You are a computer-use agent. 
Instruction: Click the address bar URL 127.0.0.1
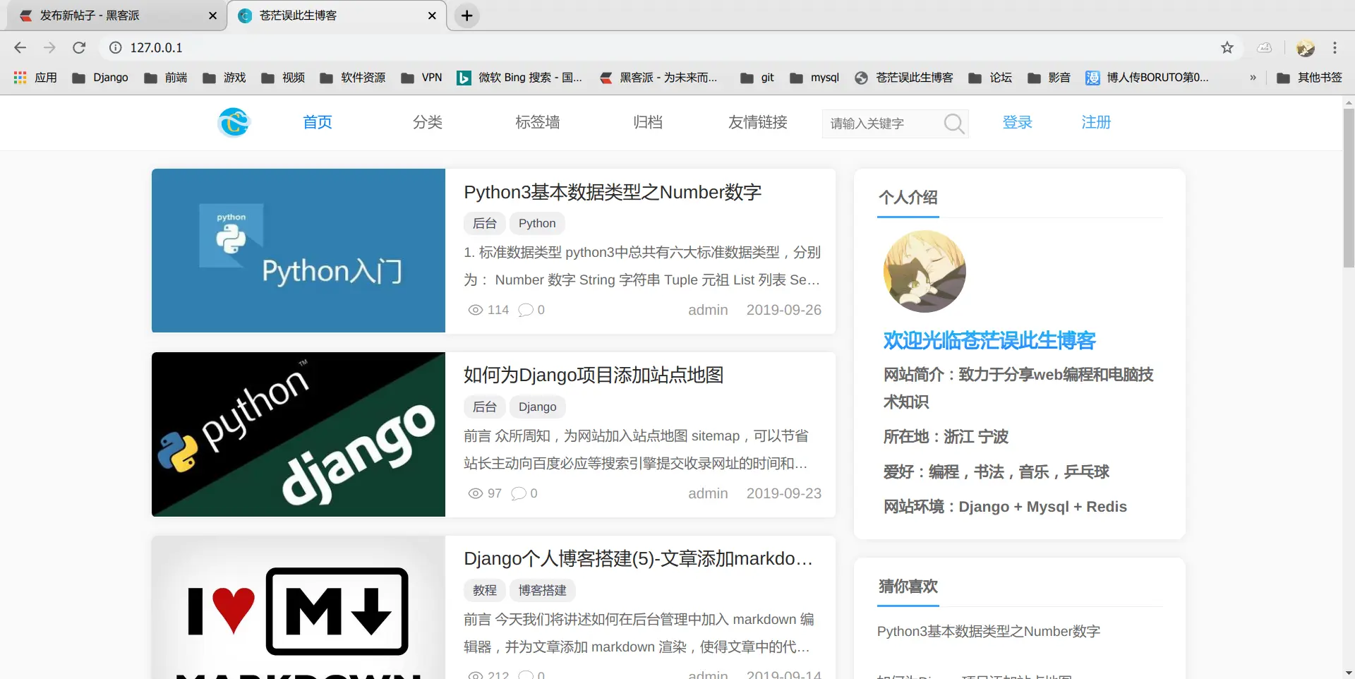click(156, 47)
